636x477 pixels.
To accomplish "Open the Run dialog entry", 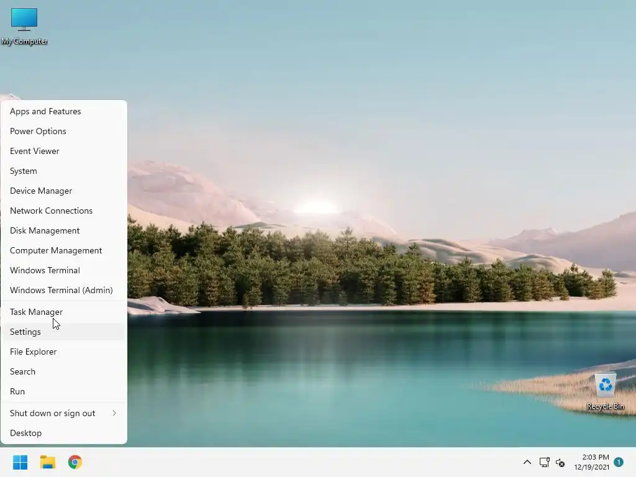I will (x=64, y=391).
